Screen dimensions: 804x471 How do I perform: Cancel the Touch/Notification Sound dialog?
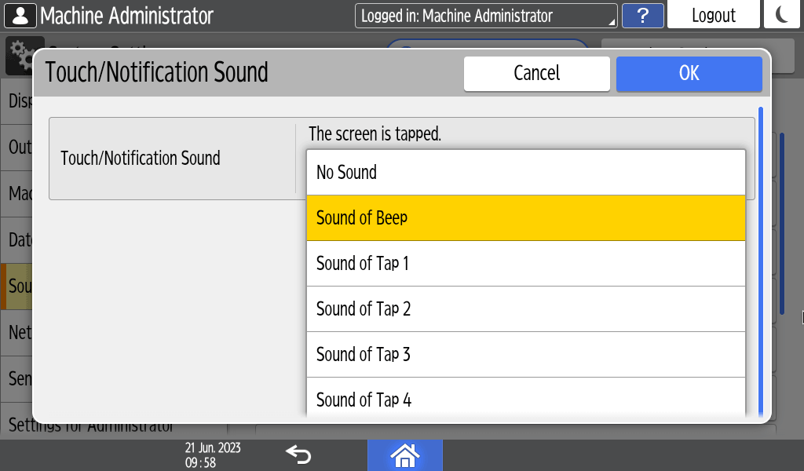pos(536,73)
